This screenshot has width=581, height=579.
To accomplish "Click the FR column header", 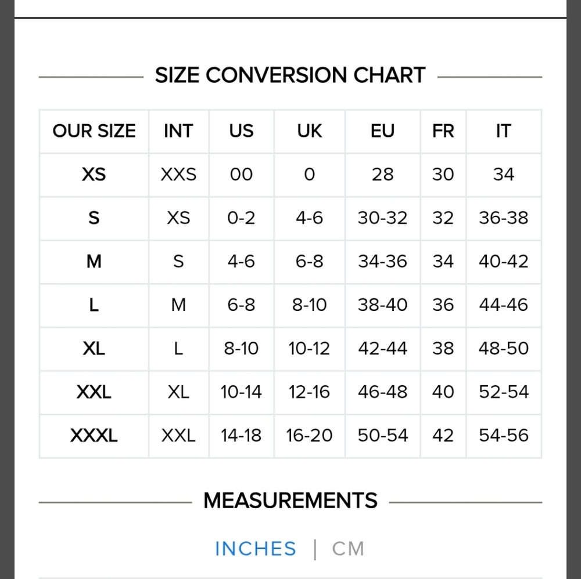I will click(x=443, y=131).
